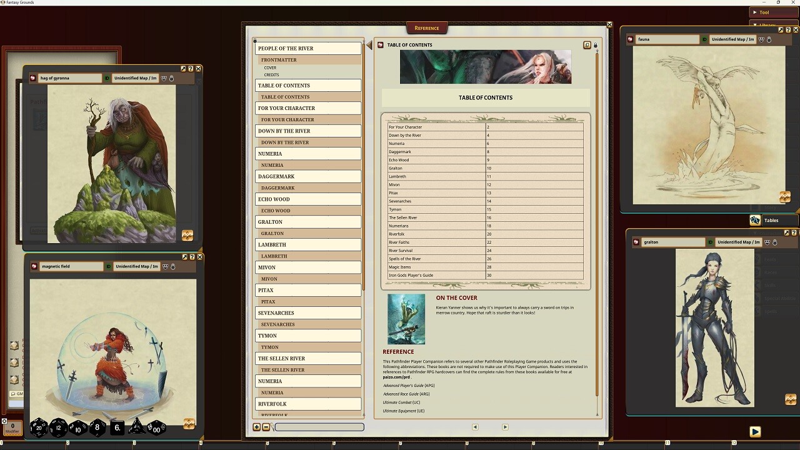This screenshot has width=800, height=450.
Task: Click the P page icon in Table of Contents header
Action: [587, 45]
